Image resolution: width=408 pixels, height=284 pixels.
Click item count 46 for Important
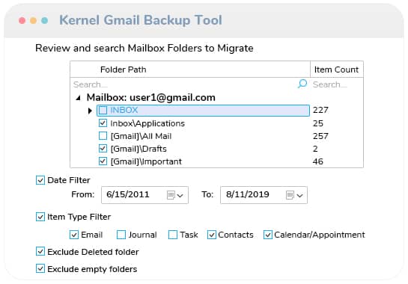click(318, 161)
